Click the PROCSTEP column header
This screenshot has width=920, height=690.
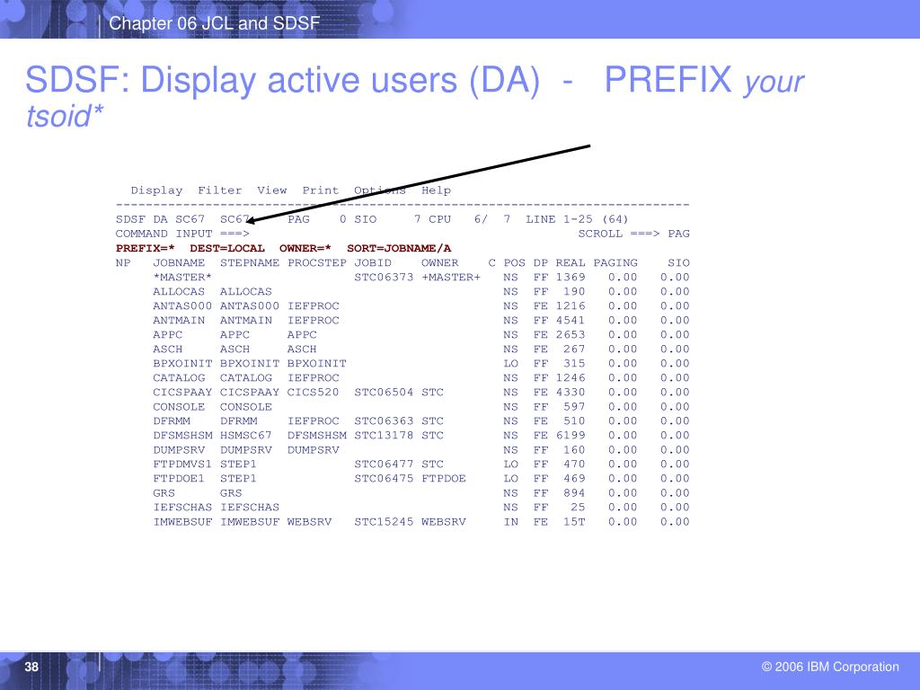click(x=317, y=263)
